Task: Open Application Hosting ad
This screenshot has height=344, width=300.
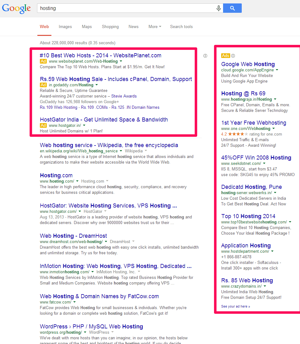Action: pyautogui.click(x=246, y=246)
